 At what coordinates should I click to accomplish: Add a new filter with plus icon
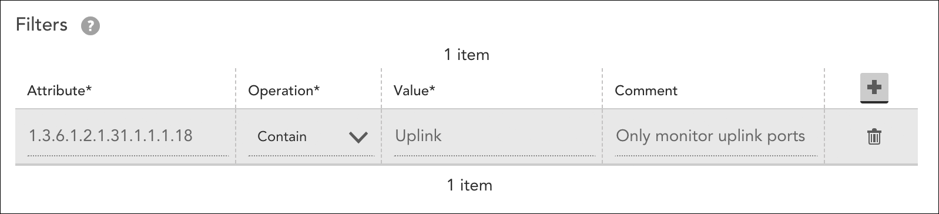point(874,88)
